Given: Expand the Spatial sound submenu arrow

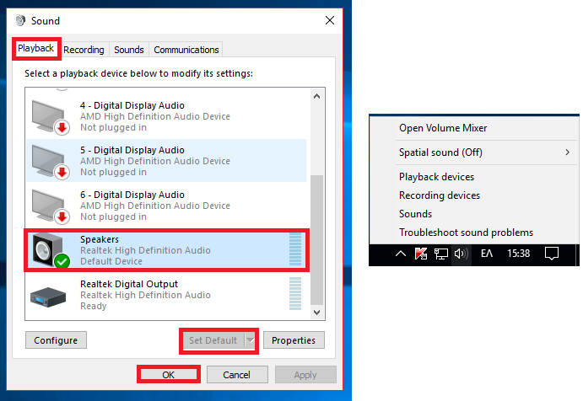Looking at the screenshot, I should [x=567, y=152].
